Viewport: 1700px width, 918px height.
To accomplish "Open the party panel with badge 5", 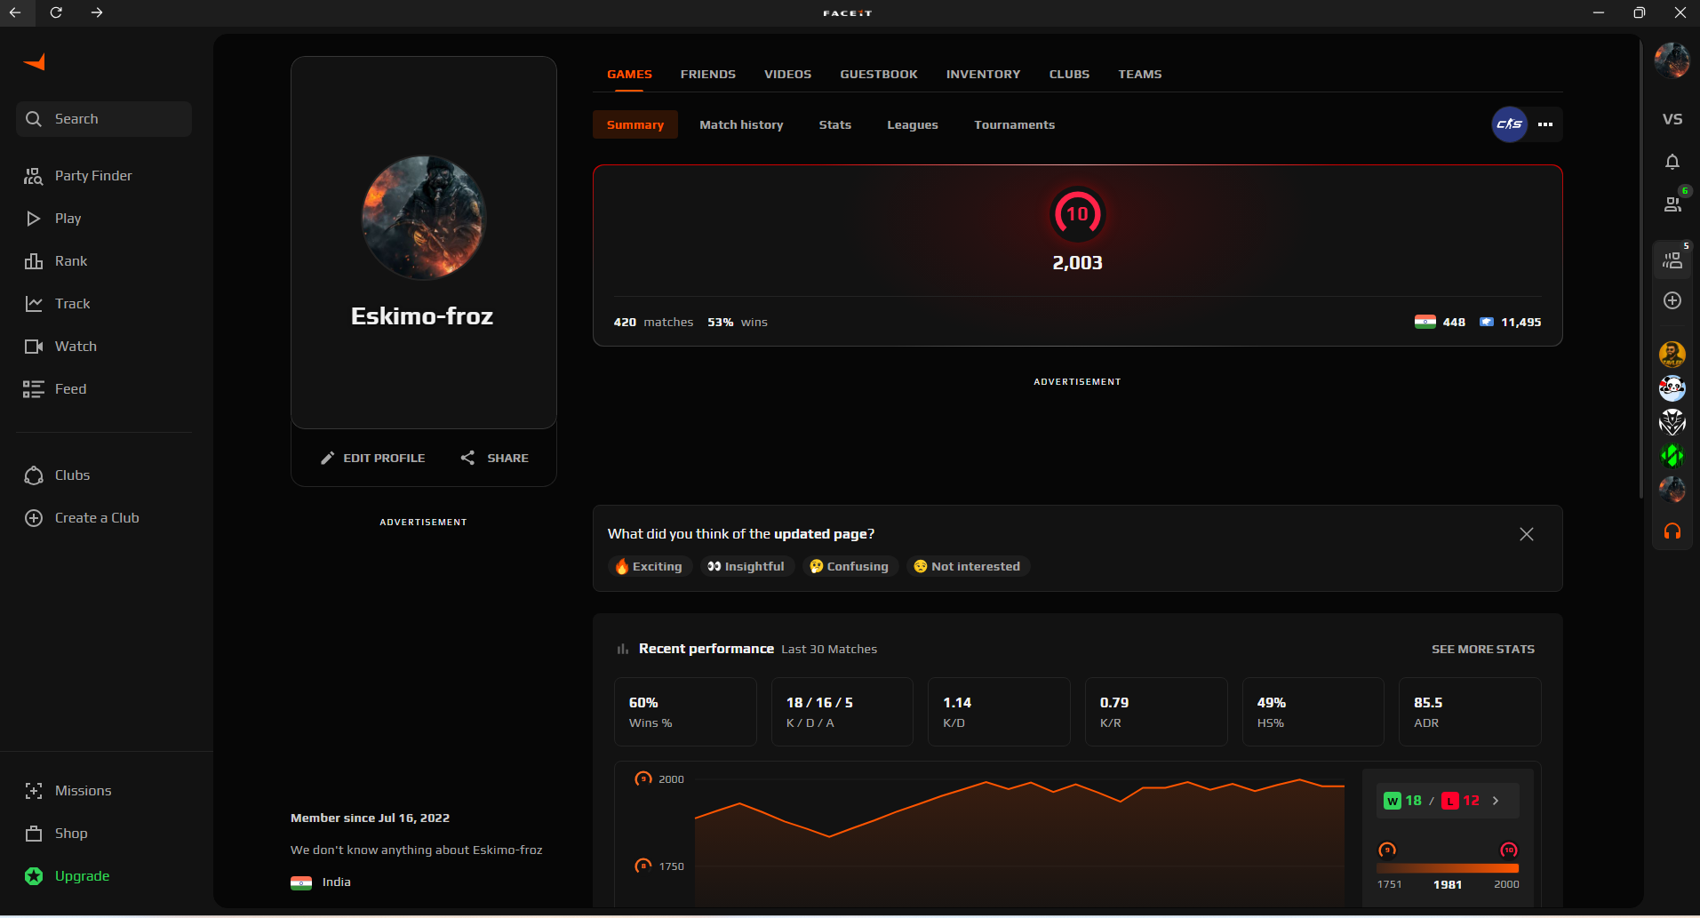I will [x=1672, y=259].
